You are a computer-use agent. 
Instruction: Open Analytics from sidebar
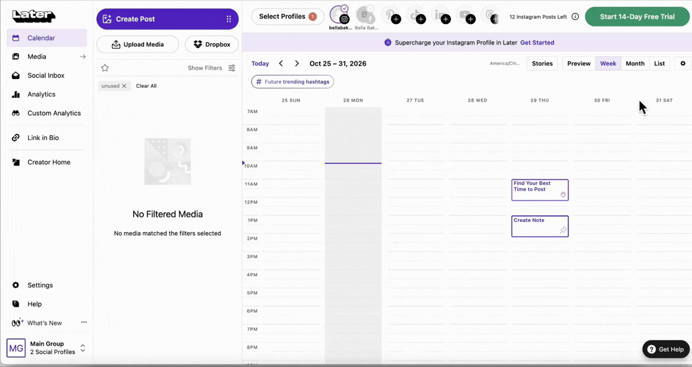click(x=46, y=95)
